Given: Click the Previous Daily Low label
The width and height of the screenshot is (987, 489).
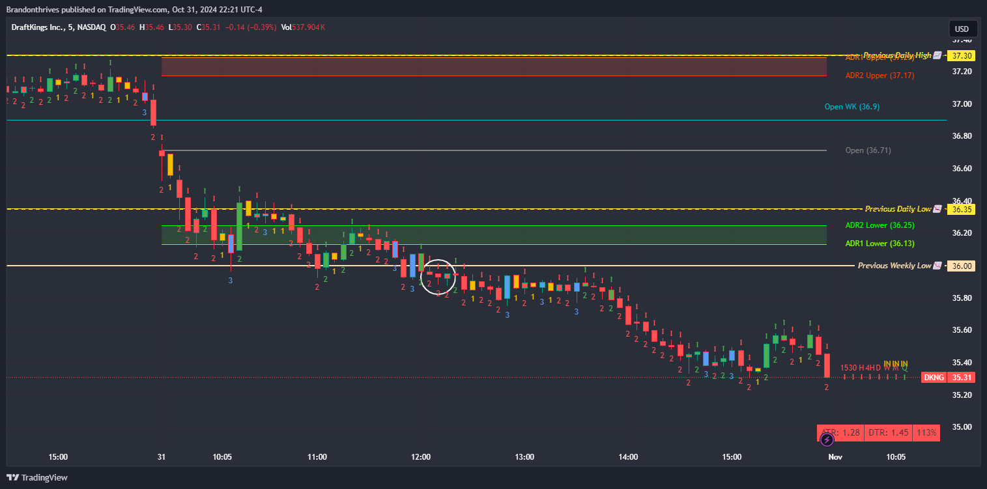Looking at the screenshot, I should coord(898,209).
